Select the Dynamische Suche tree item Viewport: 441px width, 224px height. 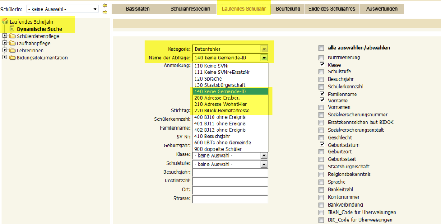click(39, 29)
